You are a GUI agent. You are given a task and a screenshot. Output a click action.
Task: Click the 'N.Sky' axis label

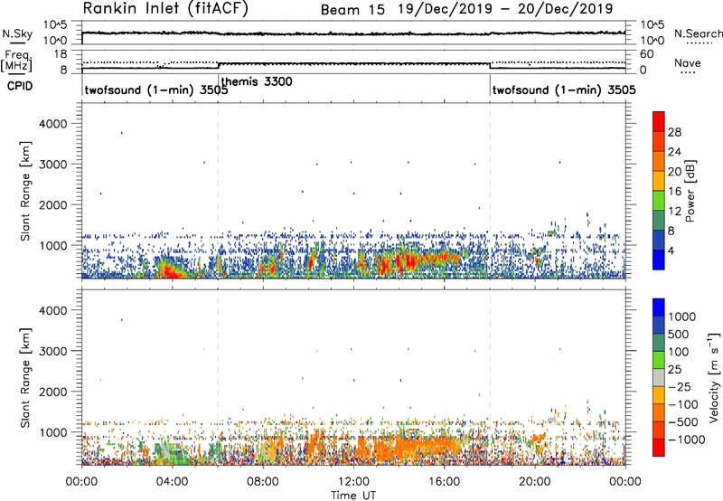17,33
